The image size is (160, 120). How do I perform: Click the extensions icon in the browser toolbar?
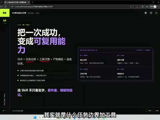(x=143, y=7)
